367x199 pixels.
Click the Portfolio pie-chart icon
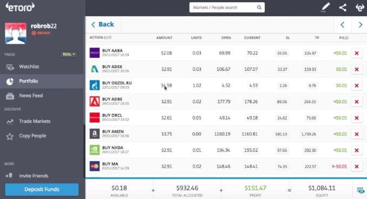point(10,81)
